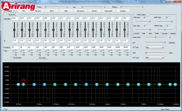Switch to the Echo tab
The image size is (182, 111).
coord(52,11)
